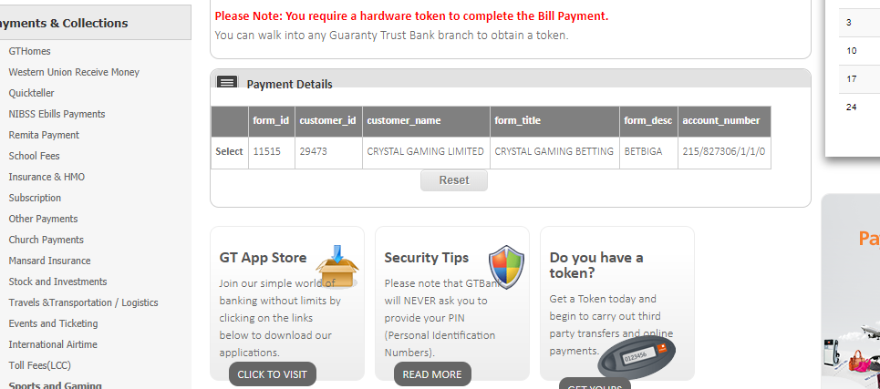Click Select for Crystal Gaming row

[229, 151]
